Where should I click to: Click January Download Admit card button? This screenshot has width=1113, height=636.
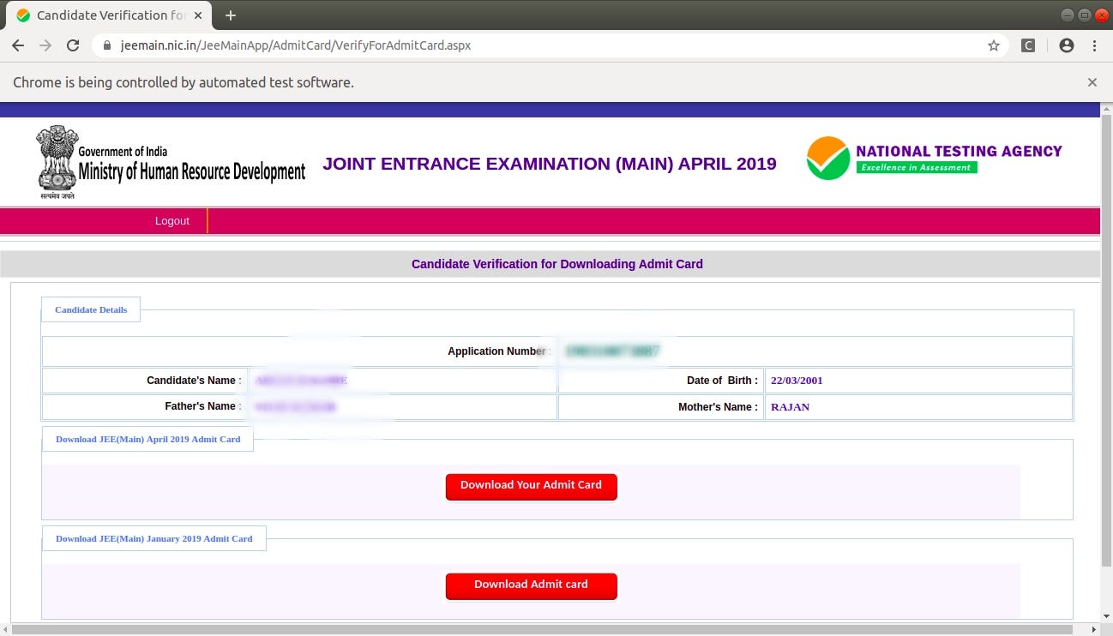[531, 585]
